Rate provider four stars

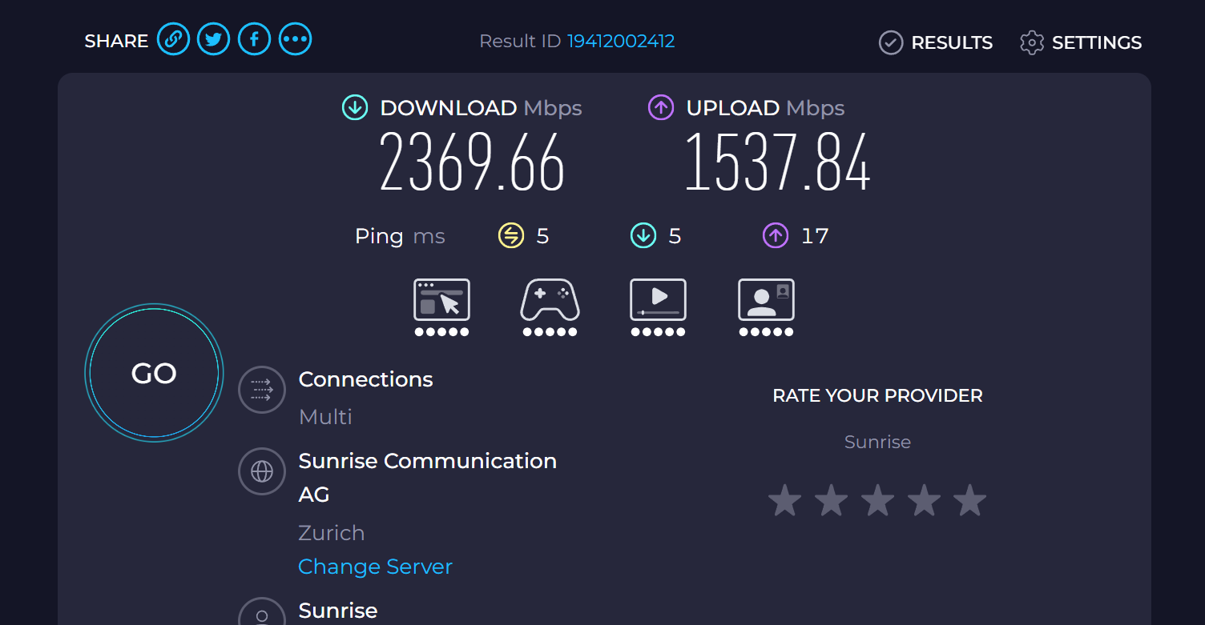coord(924,501)
